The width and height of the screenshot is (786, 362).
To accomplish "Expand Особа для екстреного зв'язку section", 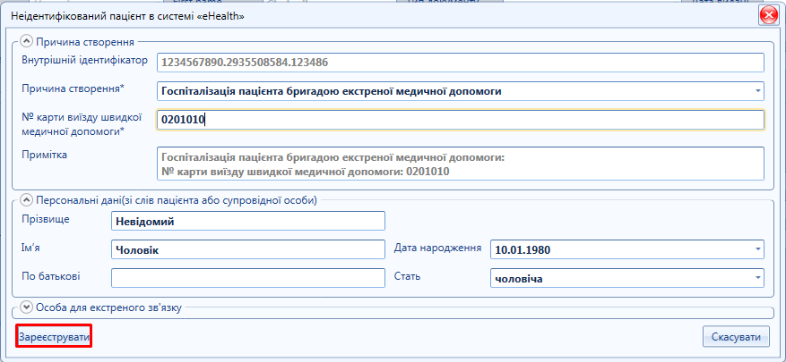I will (x=26, y=307).
